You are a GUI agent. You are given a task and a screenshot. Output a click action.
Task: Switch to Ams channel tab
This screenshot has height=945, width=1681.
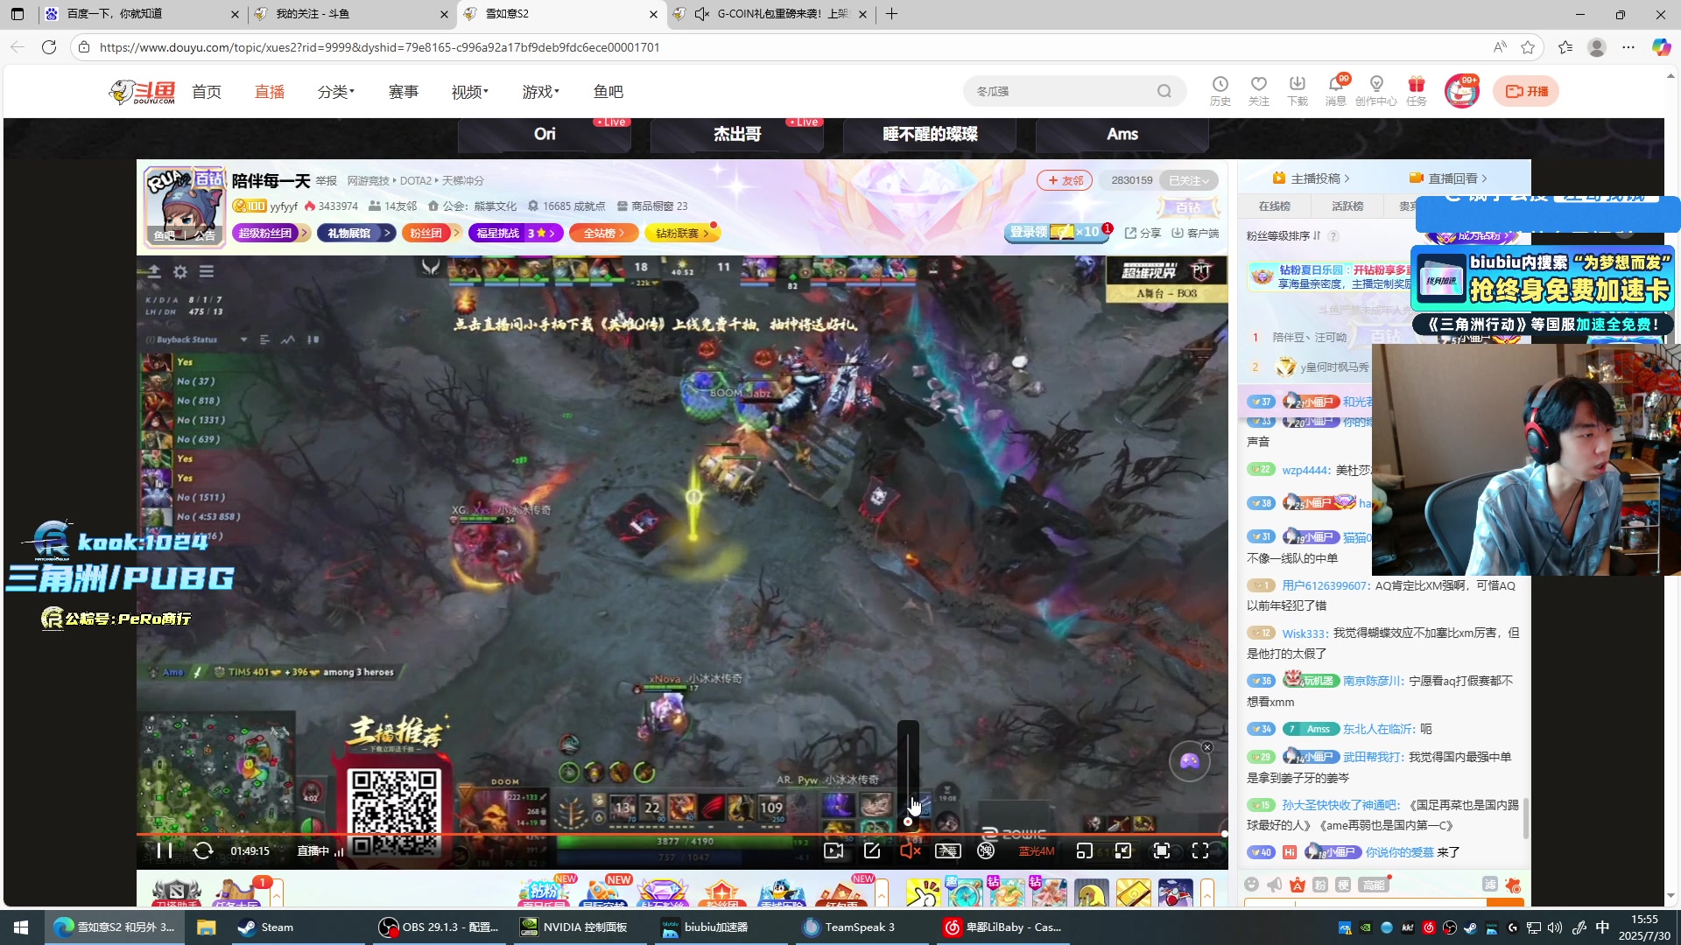(1122, 135)
